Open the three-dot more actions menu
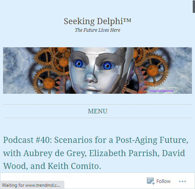Image resolution: width=195 pixels, height=189 pixels. coord(183,181)
